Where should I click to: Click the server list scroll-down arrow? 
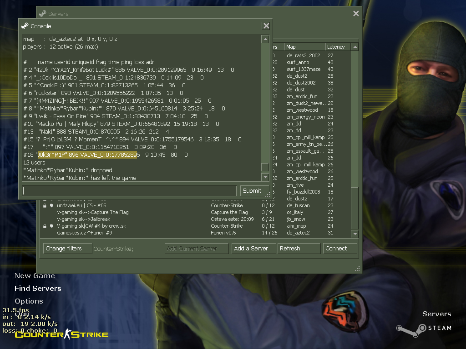pos(355,234)
